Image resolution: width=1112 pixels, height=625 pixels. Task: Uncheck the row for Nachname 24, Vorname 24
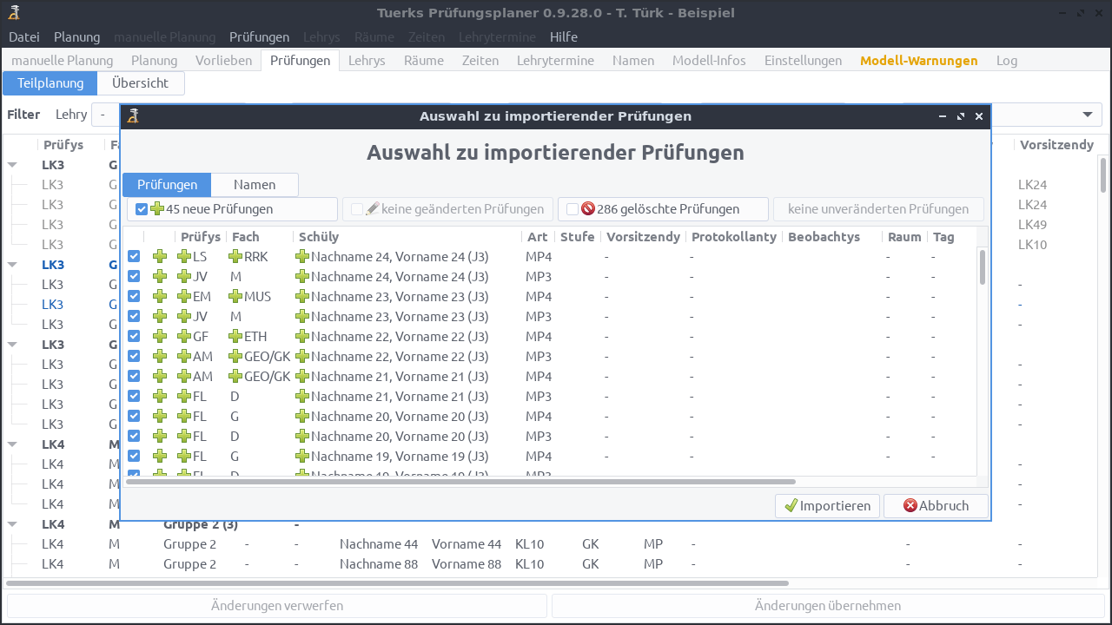[133, 256]
